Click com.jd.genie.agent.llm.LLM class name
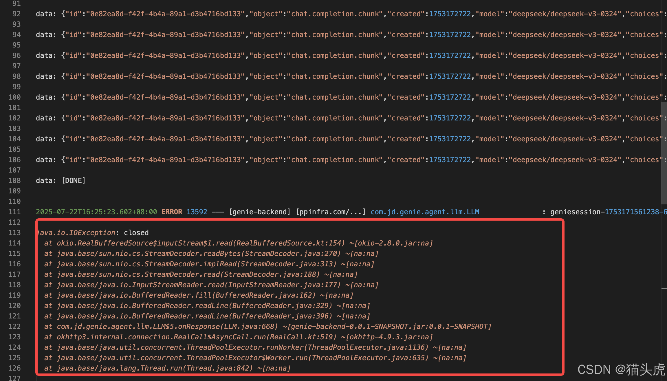 pos(425,212)
